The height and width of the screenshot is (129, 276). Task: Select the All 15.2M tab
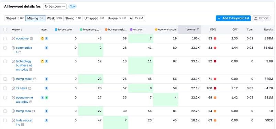(x=136, y=18)
